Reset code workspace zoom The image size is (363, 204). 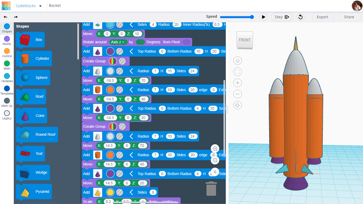click(215, 172)
